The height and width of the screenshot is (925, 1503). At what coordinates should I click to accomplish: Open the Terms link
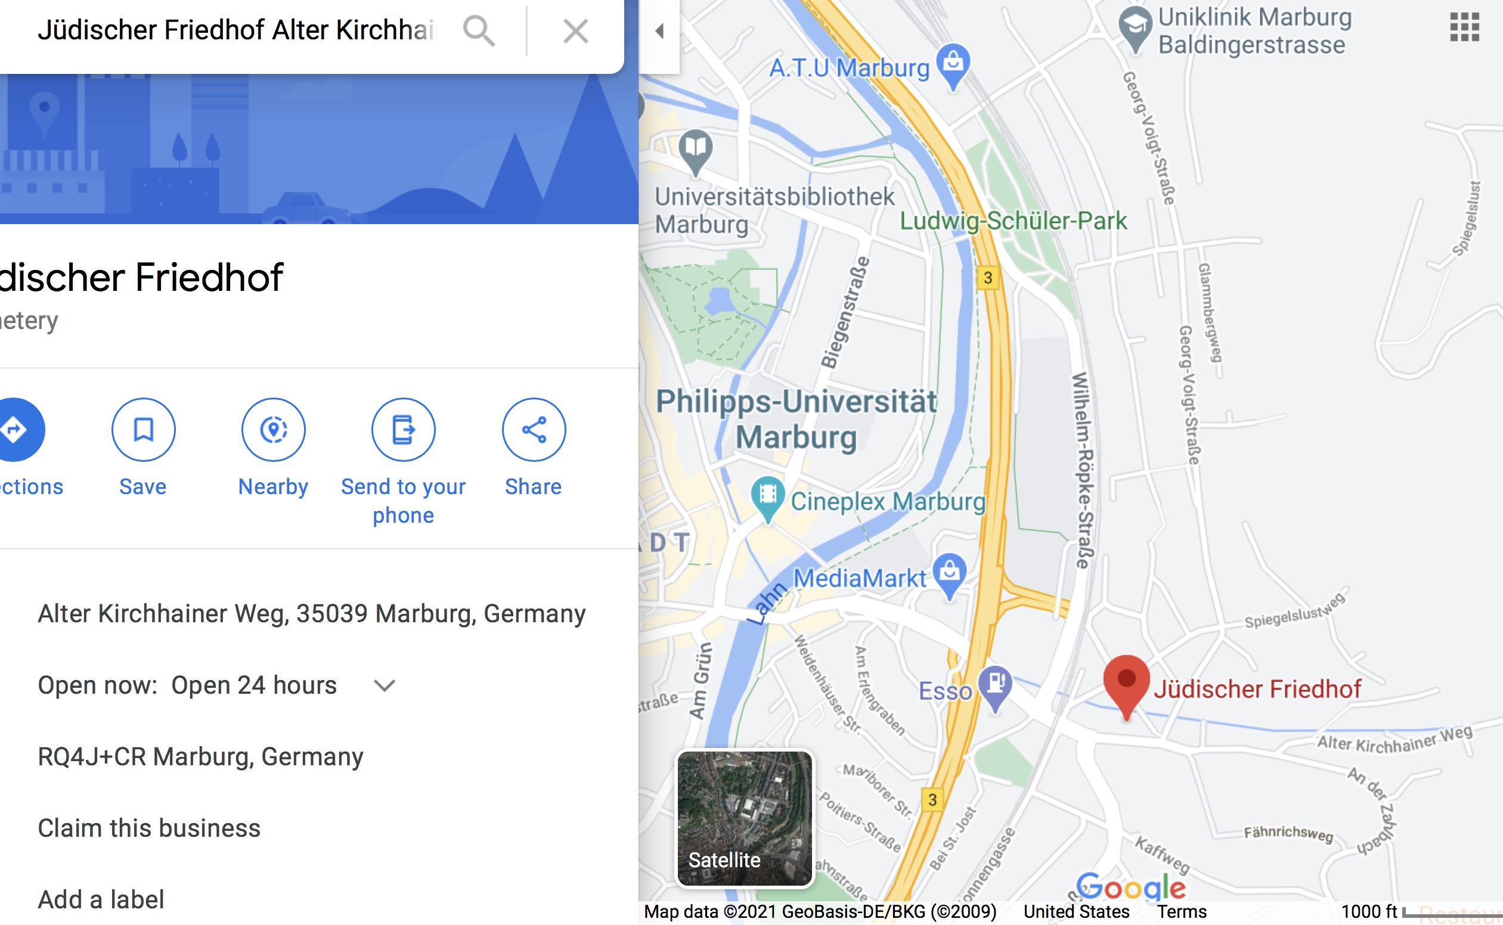pyautogui.click(x=1181, y=911)
